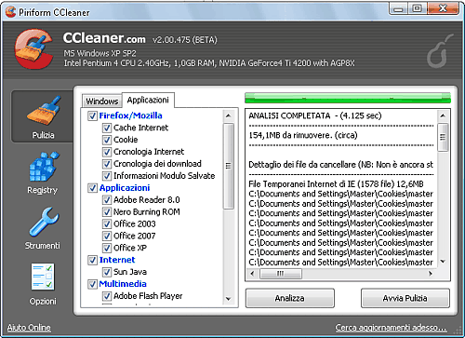Select the Multimedia category label

click(x=123, y=284)
